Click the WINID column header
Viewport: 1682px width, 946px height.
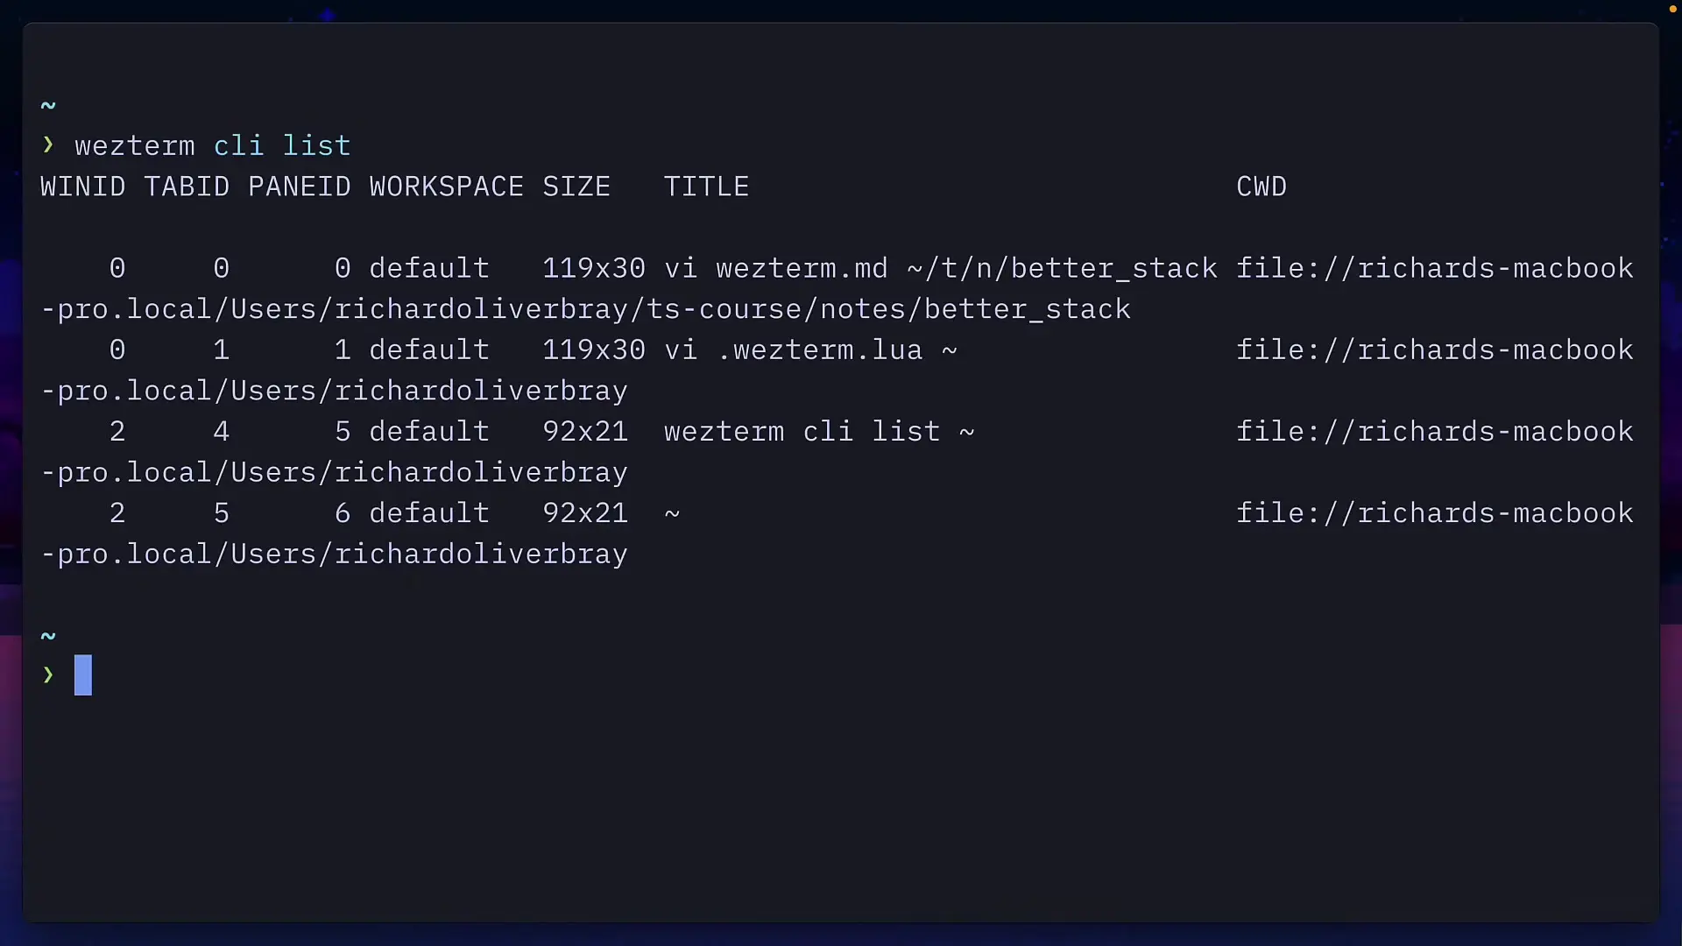[82, 187]
